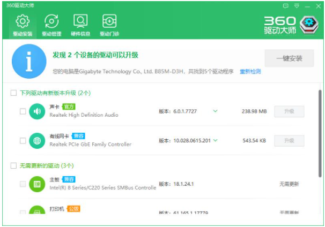Check the 主板 SMBus driver checkbox
325x227 pixels.
23,184
